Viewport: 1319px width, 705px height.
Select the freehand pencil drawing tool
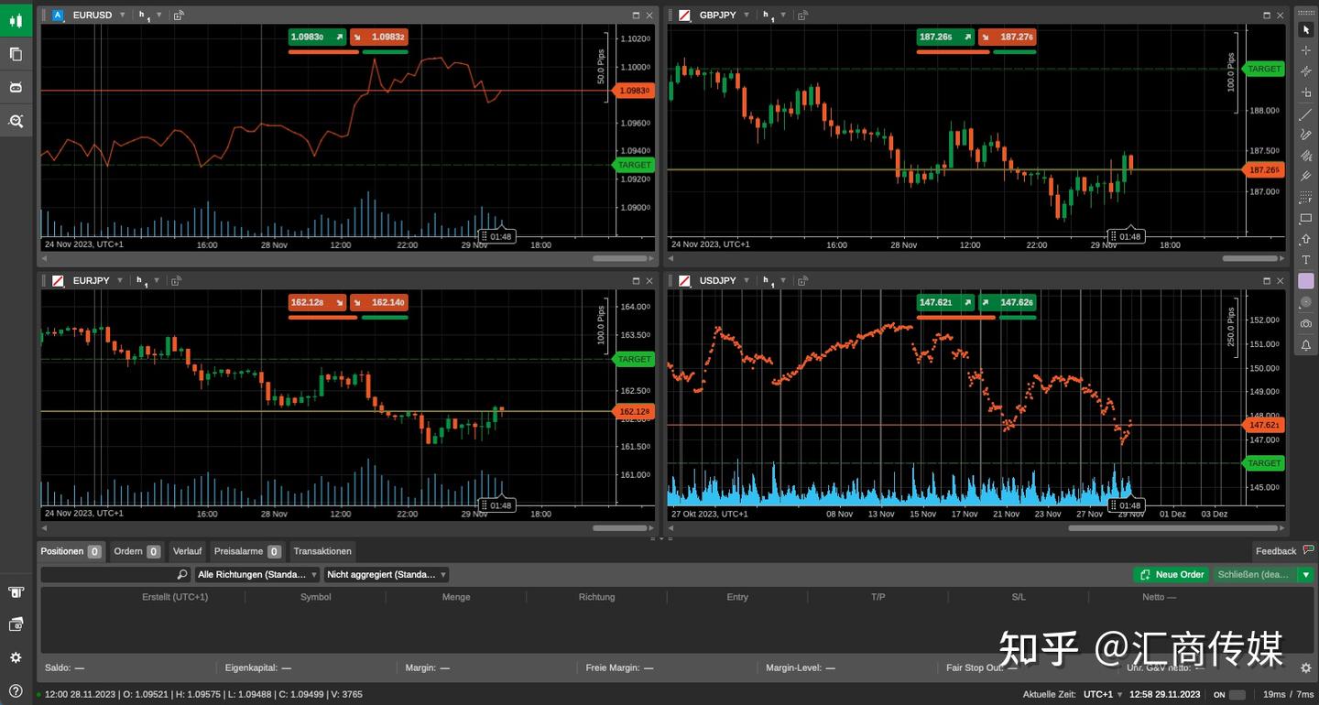[x=1306, y=135]
